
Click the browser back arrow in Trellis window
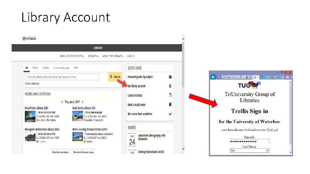213,77
